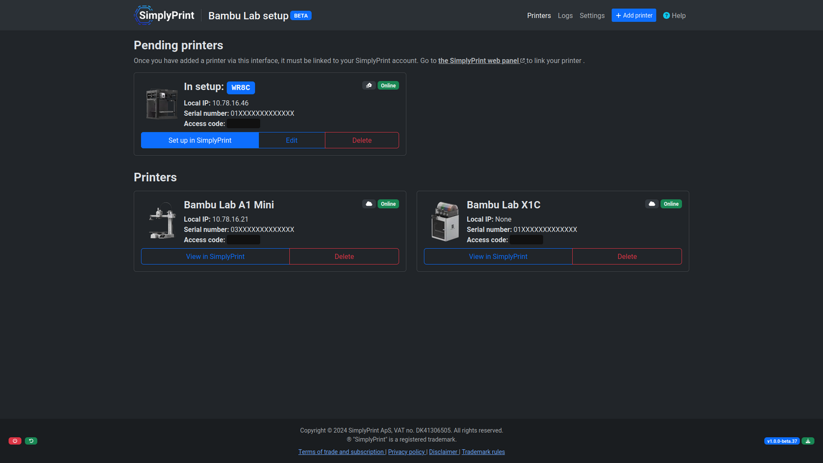This screenshot has width=823, height=463.
Task: Click the X1C cloud icon
Action: pyautogui.click(x=652, y=204)
